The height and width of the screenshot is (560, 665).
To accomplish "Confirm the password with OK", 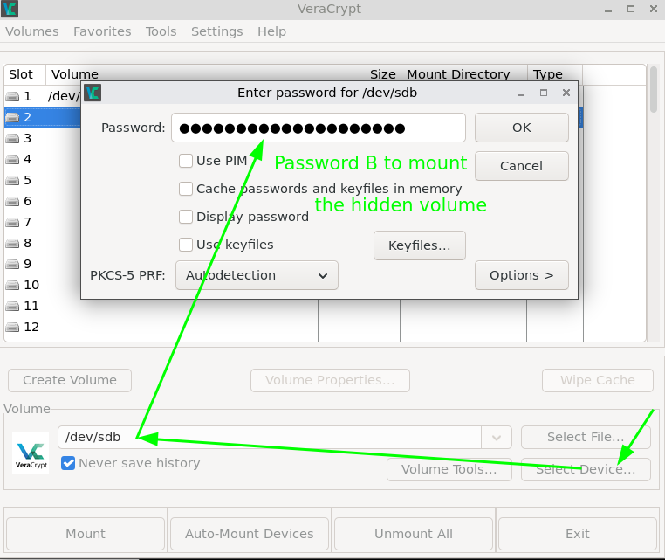I will tap(521, 128).
